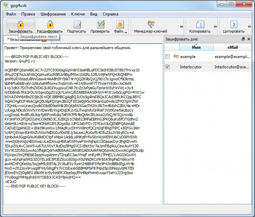
Task: Expand overflow chevron after Цитировать
Action: click(x=249, y=27)
